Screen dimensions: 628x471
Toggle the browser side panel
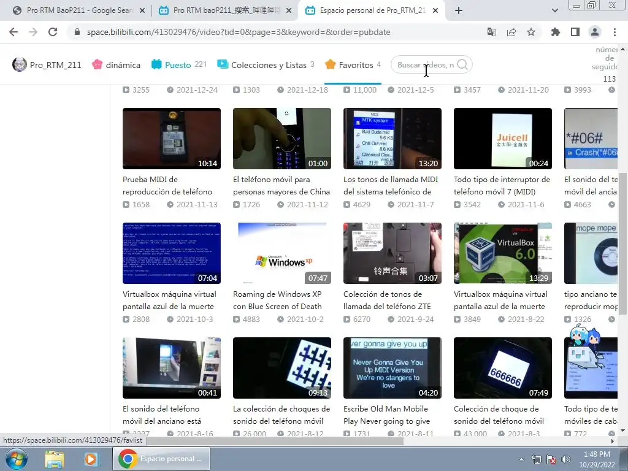[575, 32]
